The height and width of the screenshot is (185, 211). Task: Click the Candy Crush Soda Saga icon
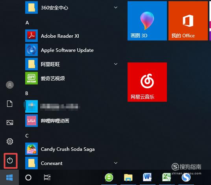[31, 149]
